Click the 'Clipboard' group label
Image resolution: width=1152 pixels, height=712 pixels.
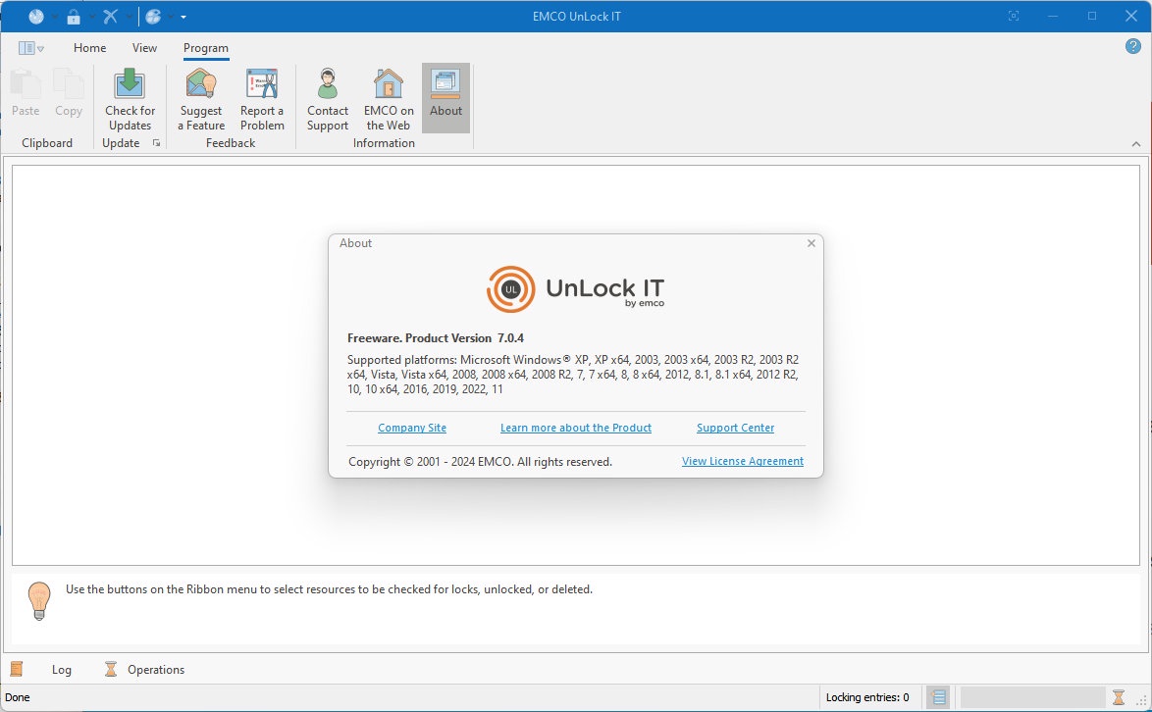pos(47,143)
